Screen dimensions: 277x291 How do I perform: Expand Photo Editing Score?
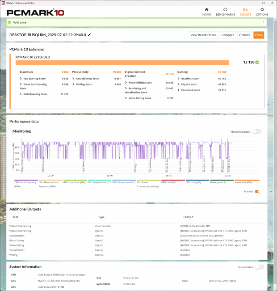pyautogui.click(x=126, y=83)
